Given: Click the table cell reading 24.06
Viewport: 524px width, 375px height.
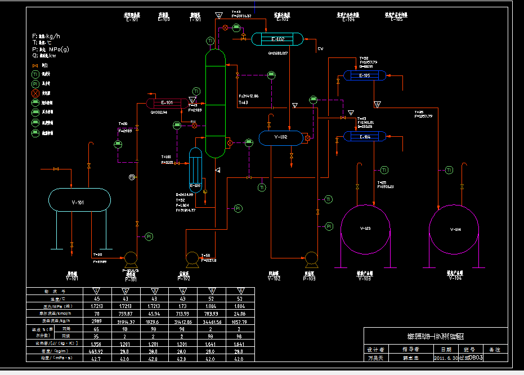Looking at the screenshot, I should pyautogui.click(x=240, y=314).
